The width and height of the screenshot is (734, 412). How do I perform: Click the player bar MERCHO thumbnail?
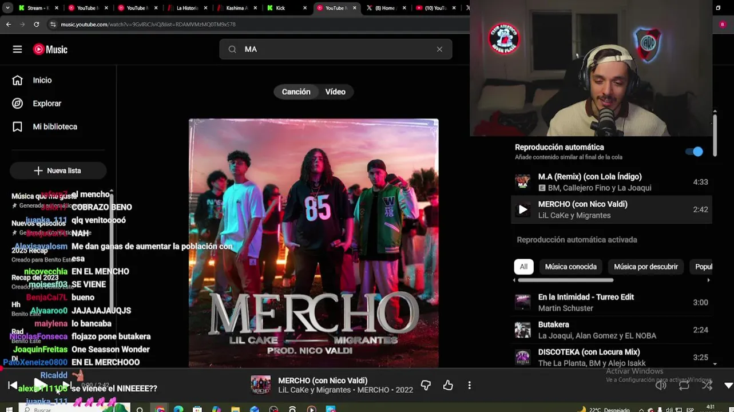[x=261, y=385]
